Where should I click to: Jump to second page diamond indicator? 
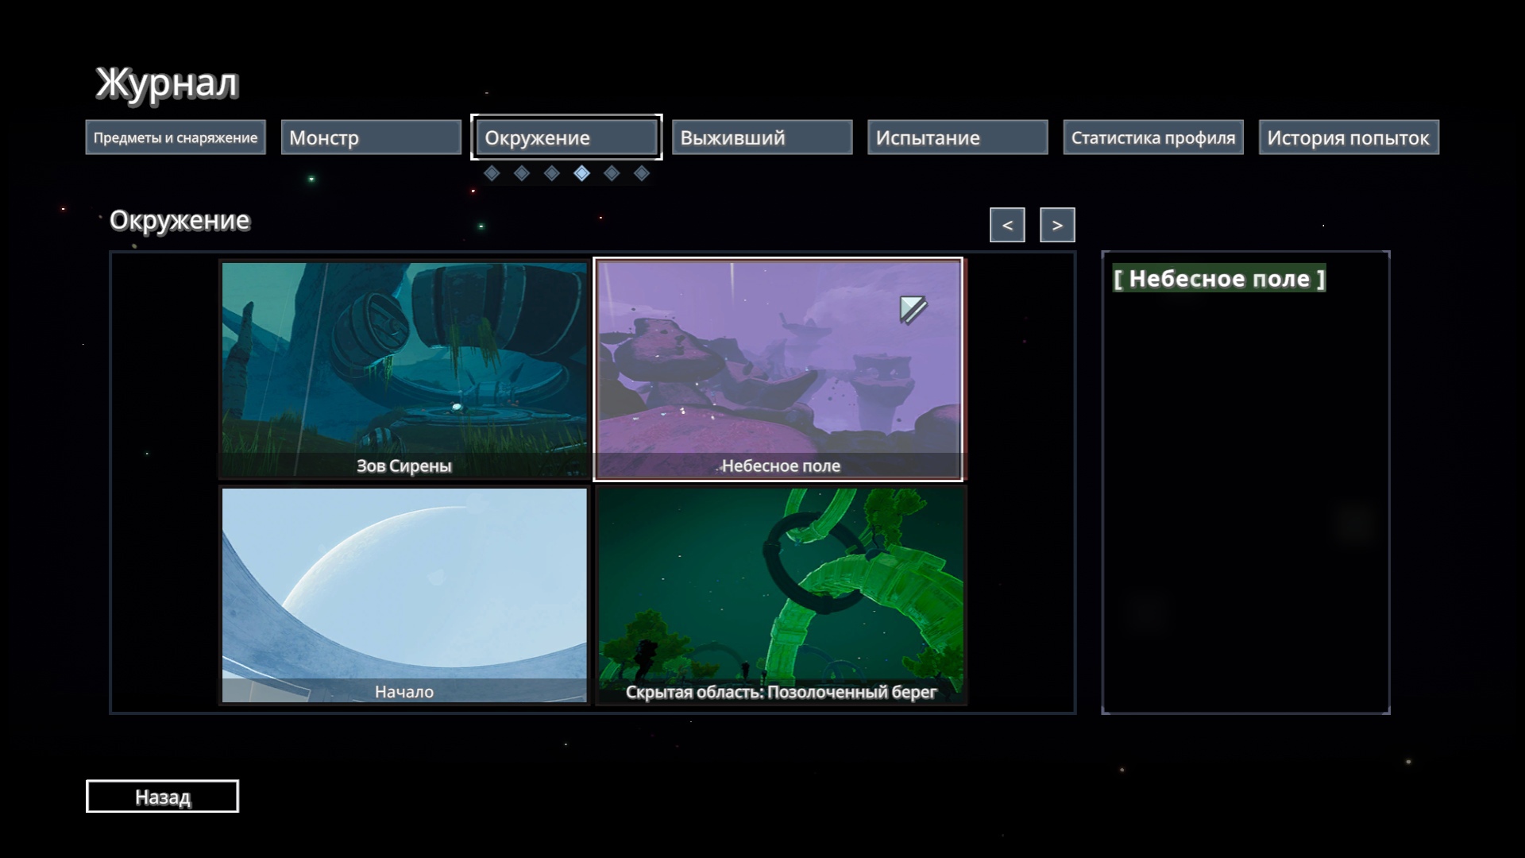[x=522, y=173]
